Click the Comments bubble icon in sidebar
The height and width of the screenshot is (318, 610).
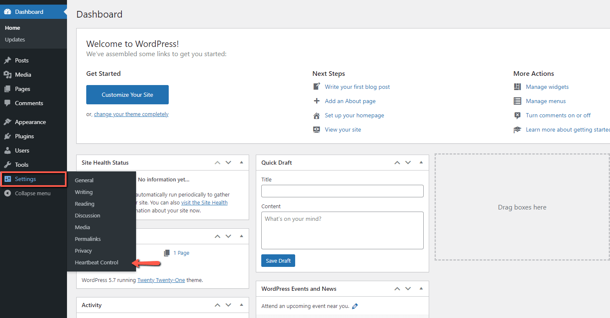(x=8, y=103)
